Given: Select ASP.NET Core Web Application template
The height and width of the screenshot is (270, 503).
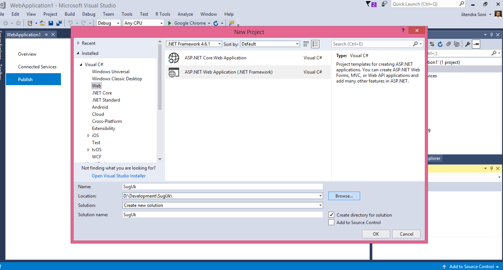Looking at the screenshot, I should click(248, 58).
